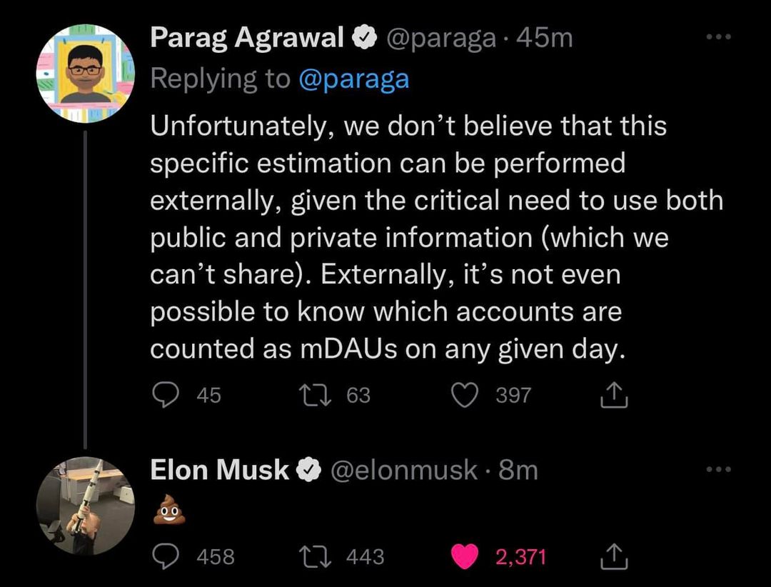Viewport: 771px width, 587px height.
Task: Open Elon Musk display name
Action: pos(220,470)
